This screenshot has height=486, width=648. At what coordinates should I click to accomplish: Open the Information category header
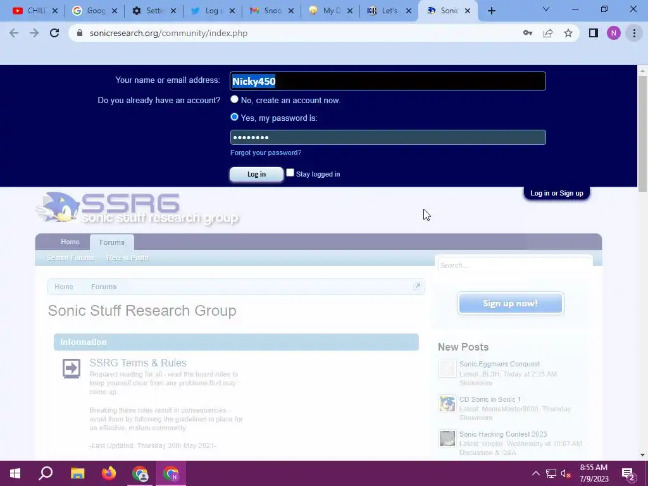pos(236,342)
